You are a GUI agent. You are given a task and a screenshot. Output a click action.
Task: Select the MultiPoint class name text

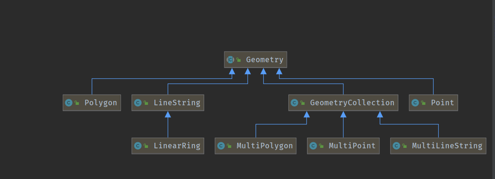(352, 146)
